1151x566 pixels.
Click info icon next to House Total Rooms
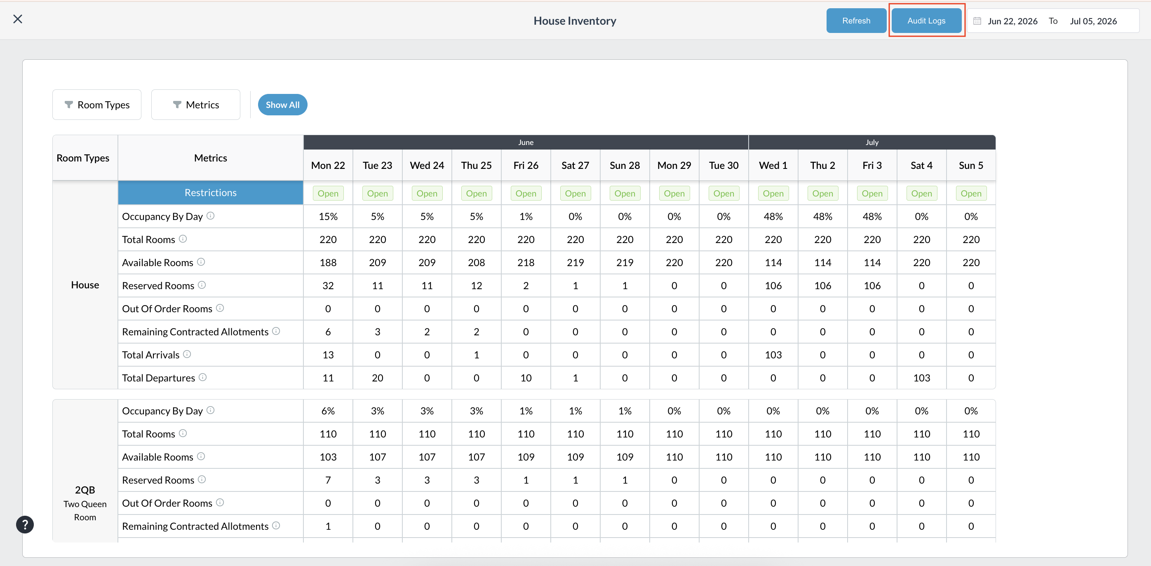click(x=183, y=239)
